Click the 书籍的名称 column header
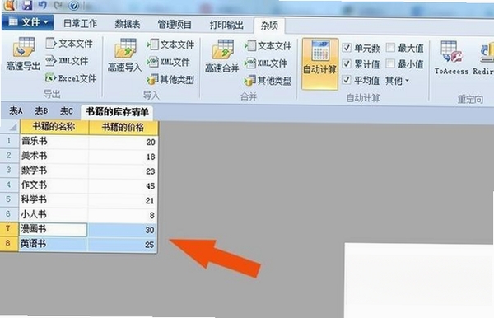Image resolution: width=494 pixels, height=318 pixels. tap(54, 127)
